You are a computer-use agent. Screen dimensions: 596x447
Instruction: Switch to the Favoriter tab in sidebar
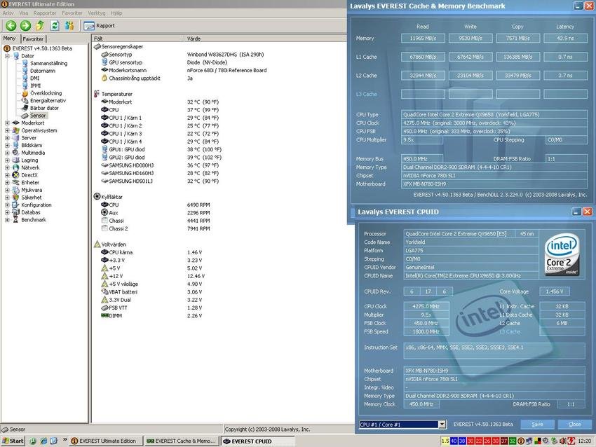coord(33,39)
